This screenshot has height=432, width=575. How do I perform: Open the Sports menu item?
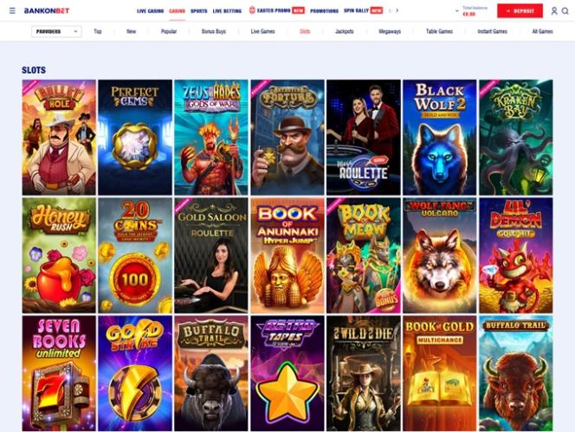(x=199, y=11)
